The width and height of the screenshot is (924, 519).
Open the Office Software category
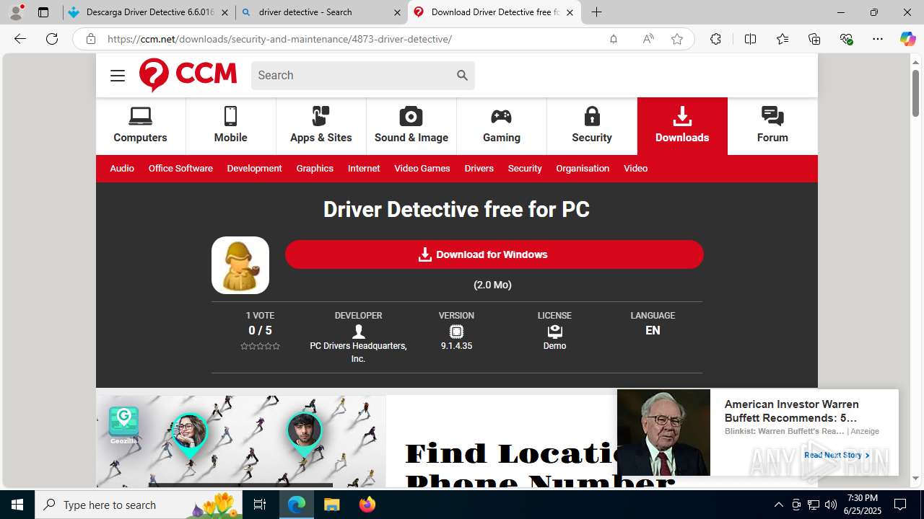pos(180,168)
